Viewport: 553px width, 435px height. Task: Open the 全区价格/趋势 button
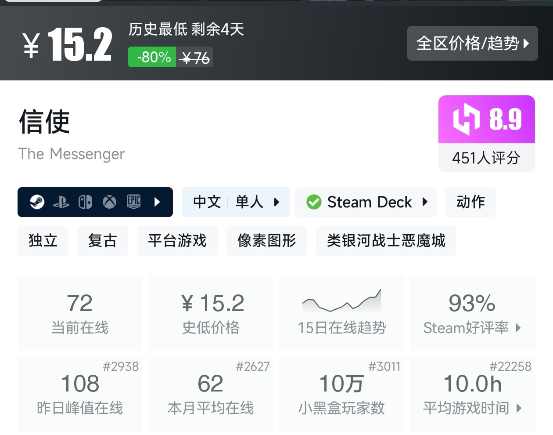472,43
